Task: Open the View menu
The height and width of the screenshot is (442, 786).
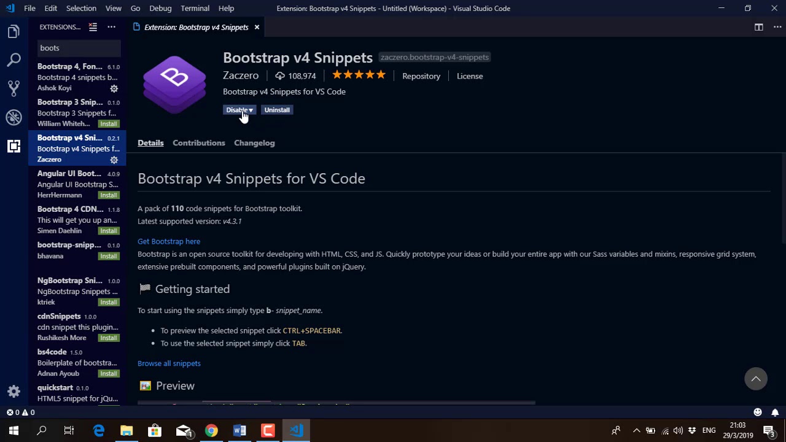Action: pos(114,8)
